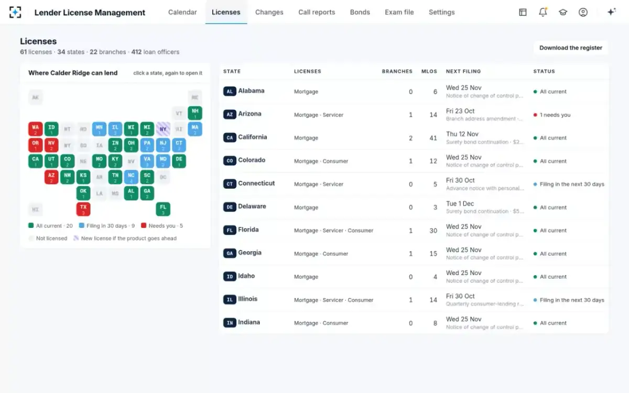The image size is (629, 393).
Task: Select Minnesota MN map tile
Action: click(x=99, y=129)
